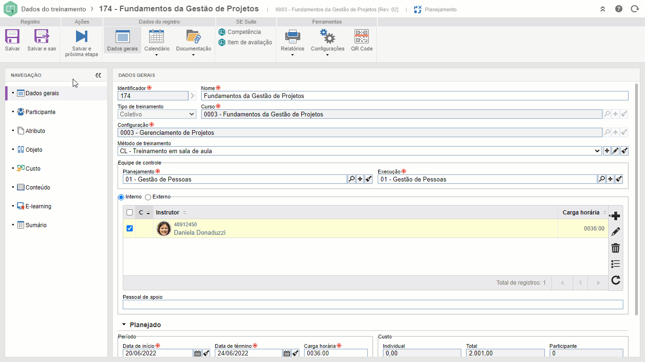Click Item de avaliação link

(249, 42)
